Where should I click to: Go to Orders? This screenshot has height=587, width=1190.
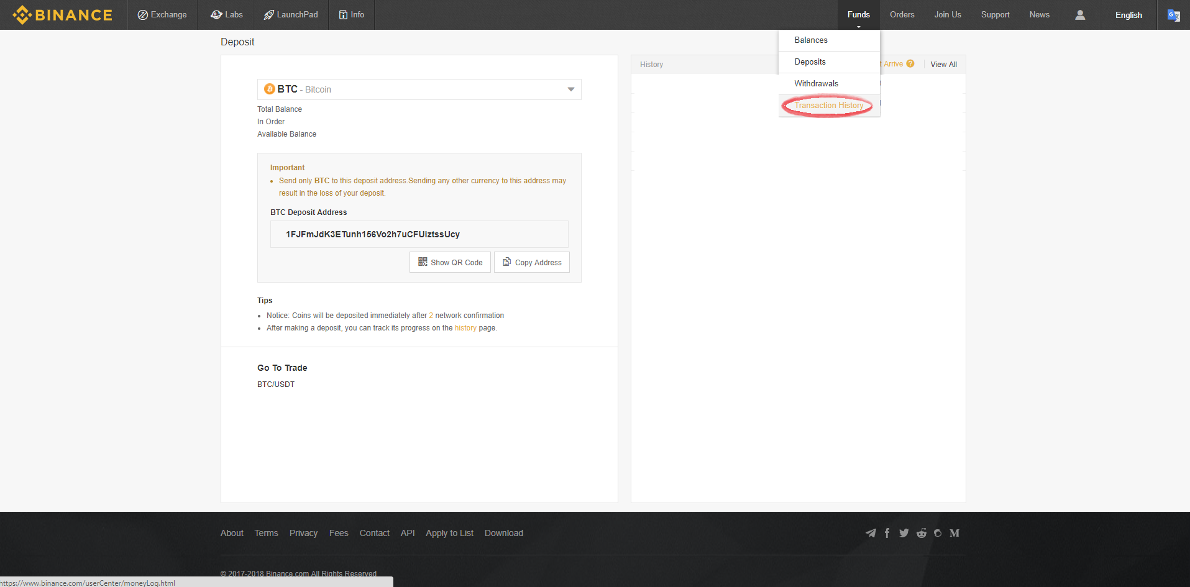point(902,15)
